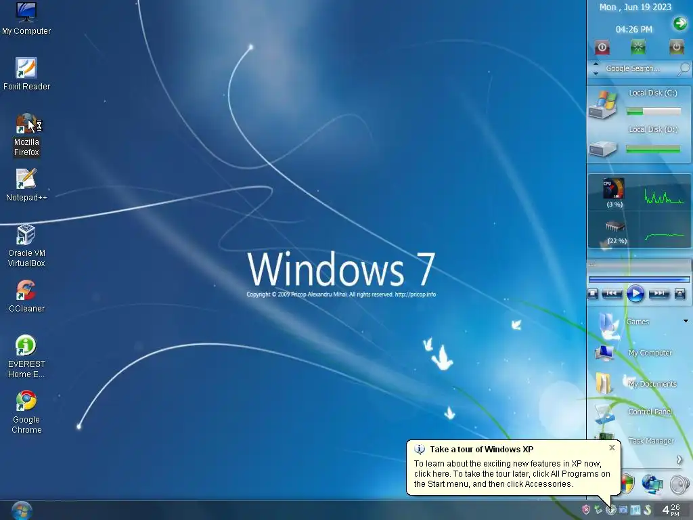This screenshot has height=520, width=693.
Task: Click the red shield tray icon
Action: pyautogui.click(x=586, y=510)
